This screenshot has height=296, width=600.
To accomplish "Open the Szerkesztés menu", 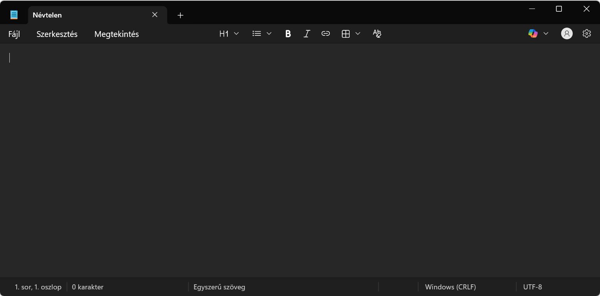I will (57, 34).
